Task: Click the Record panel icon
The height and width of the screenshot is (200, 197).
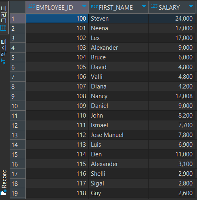Action: click(3, 192)
